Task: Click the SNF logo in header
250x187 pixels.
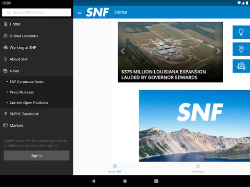Action: (x=97, y=12)
